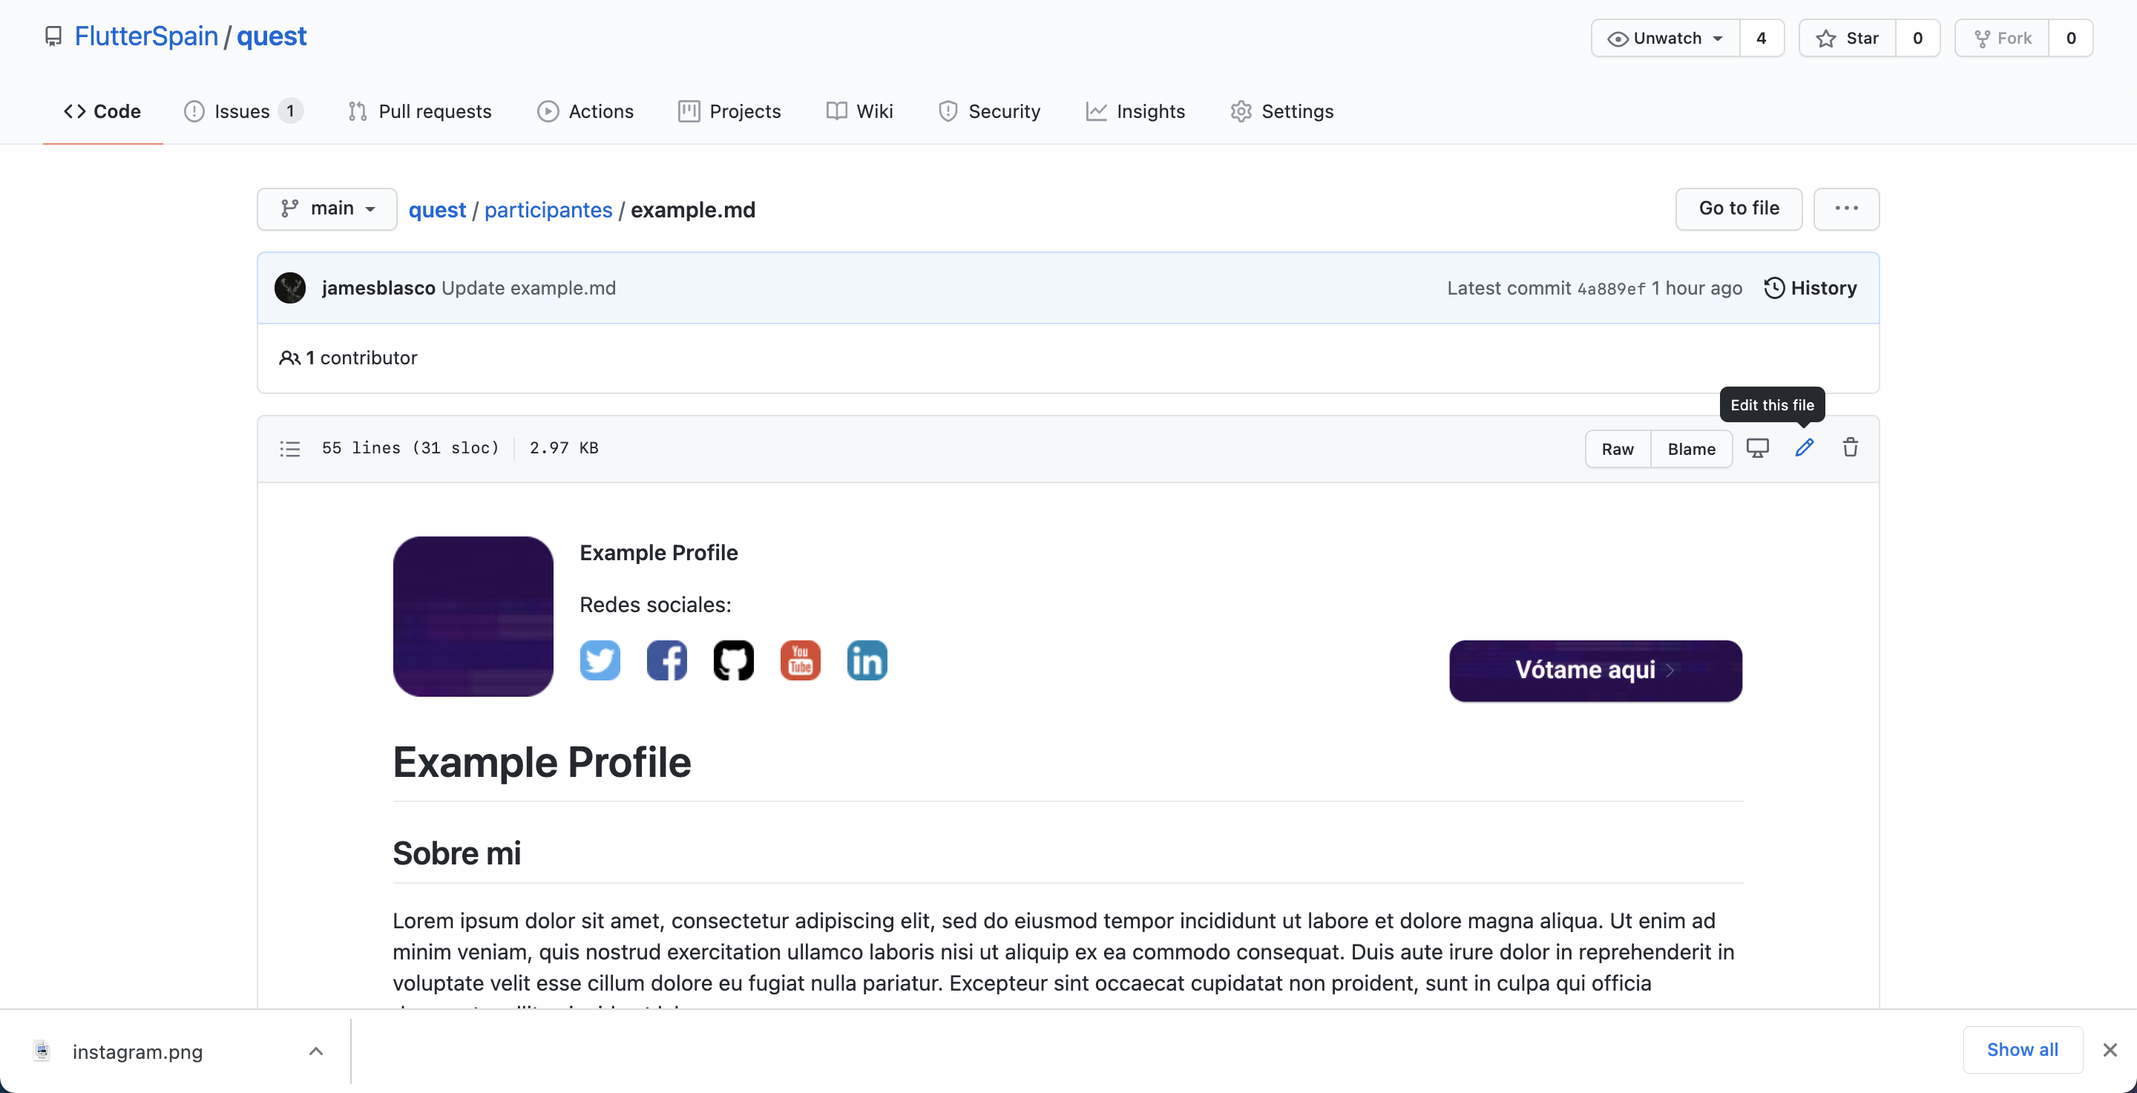Open file in GitHub Desktop icon
2137x1093 pixels.
(x=1758, y=448)
